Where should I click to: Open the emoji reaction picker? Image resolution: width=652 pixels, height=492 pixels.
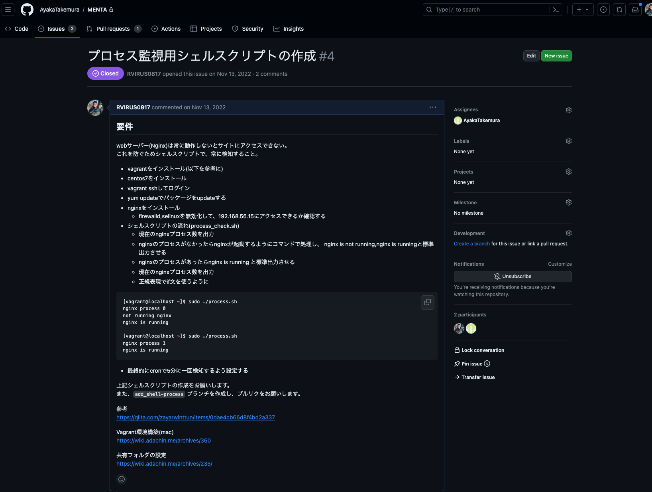[121, 479]
